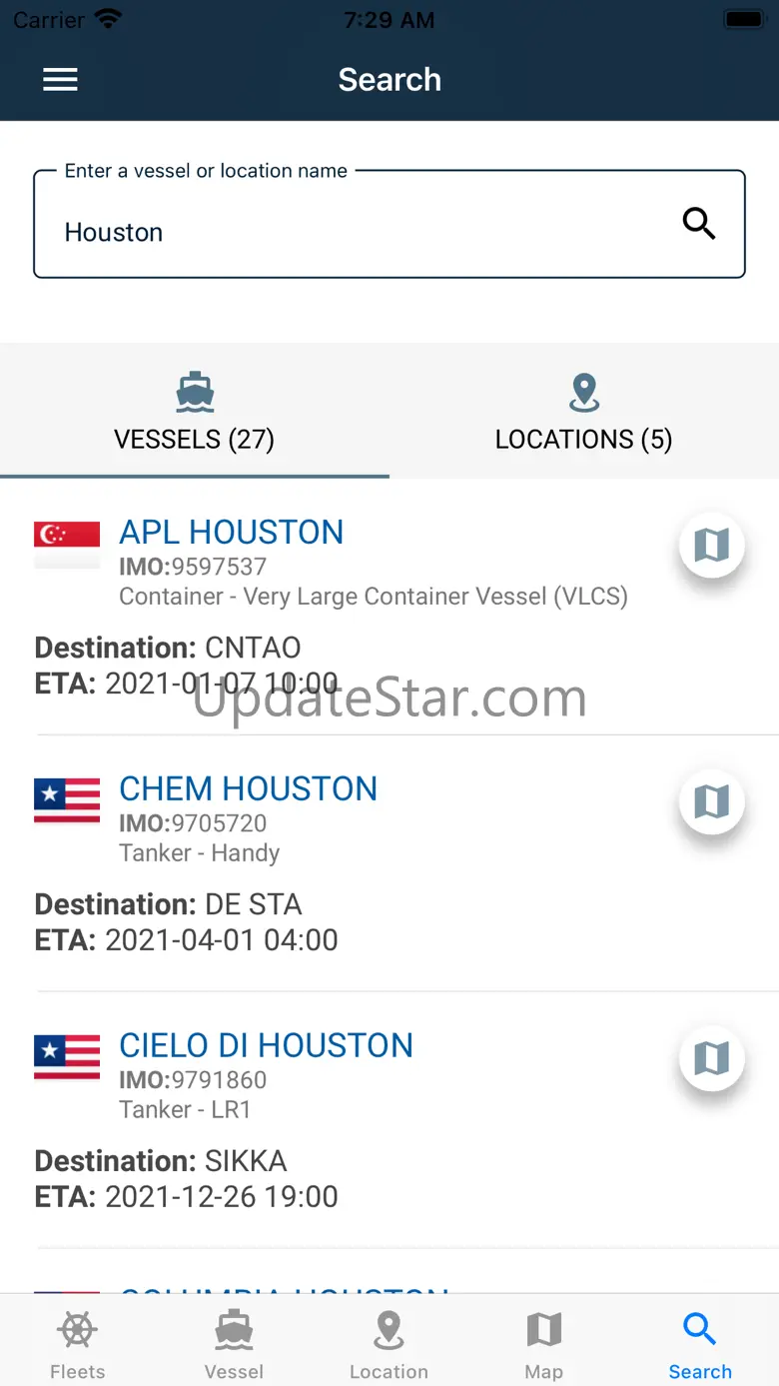Open Location tab in bottom bar
The image size is (779, 1386).
click(389, 1345)
